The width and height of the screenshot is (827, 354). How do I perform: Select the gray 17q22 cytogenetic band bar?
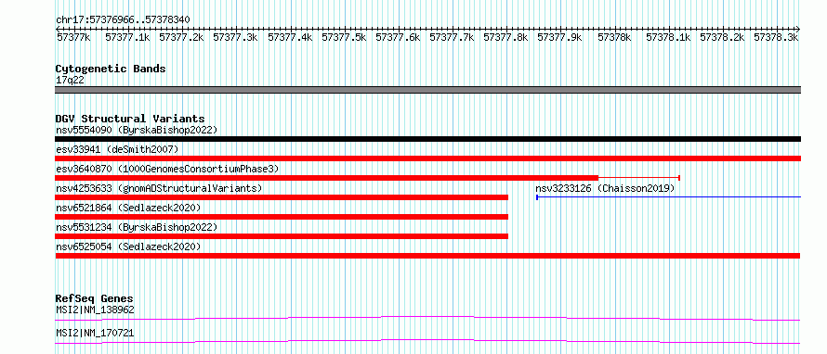pyautogui.click(x=427, y=90)
